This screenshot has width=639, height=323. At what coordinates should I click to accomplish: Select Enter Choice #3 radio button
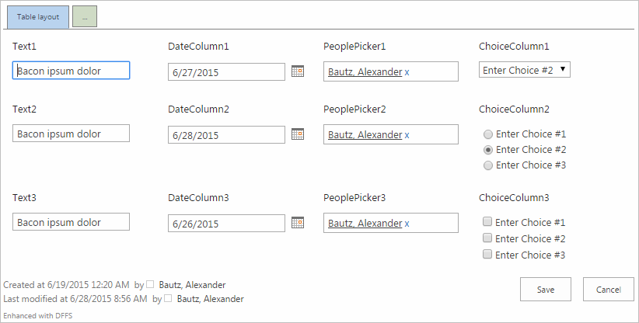(487, 165)
